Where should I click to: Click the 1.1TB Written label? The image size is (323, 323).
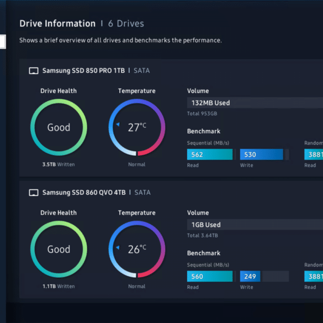pos(59,287)
